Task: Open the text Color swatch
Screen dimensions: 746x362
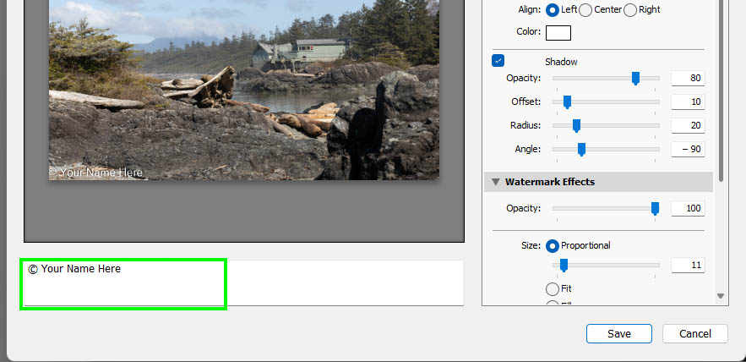Action: (x=558, y=33)
